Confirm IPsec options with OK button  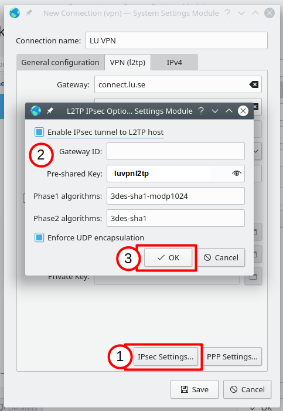pyautogui.click(x=168, y=257)
